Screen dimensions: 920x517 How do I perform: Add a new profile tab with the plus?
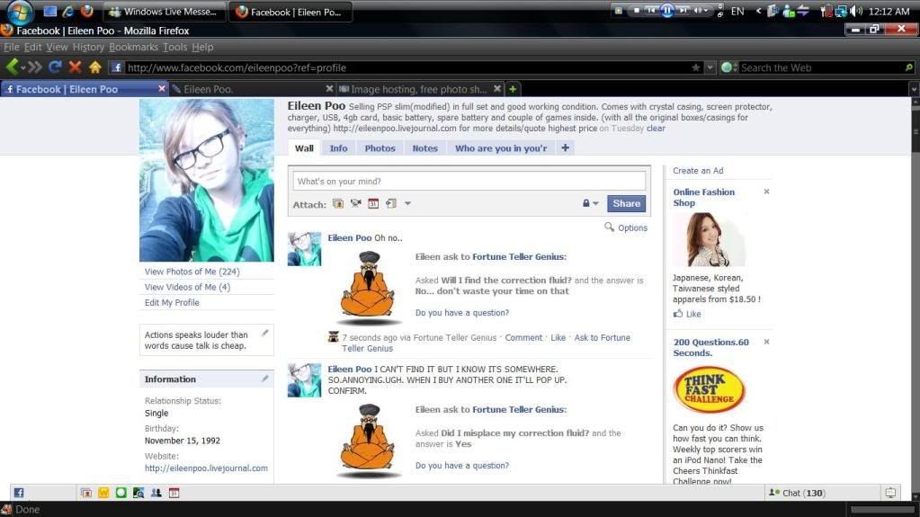tap(565, 147)
